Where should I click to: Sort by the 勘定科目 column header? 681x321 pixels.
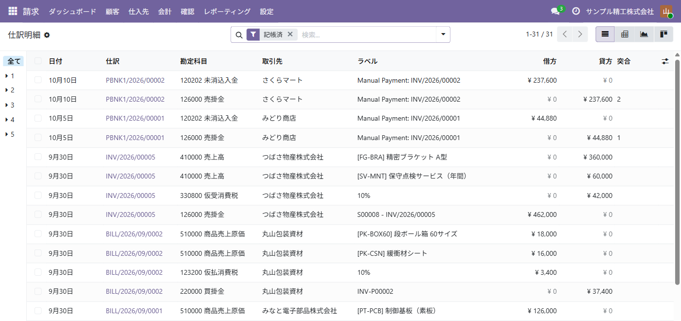click(194, 61)
